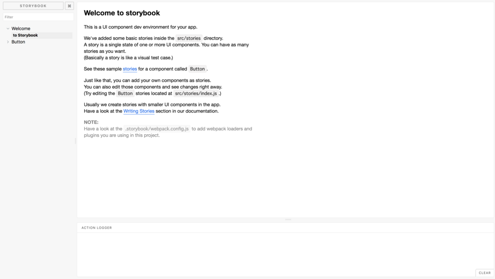Click the 'NOTE:' label

point(91,122)
